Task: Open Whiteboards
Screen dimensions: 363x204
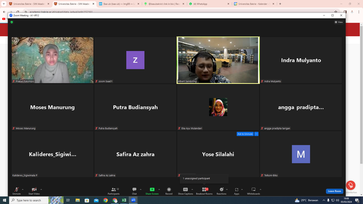Action: 254,191
